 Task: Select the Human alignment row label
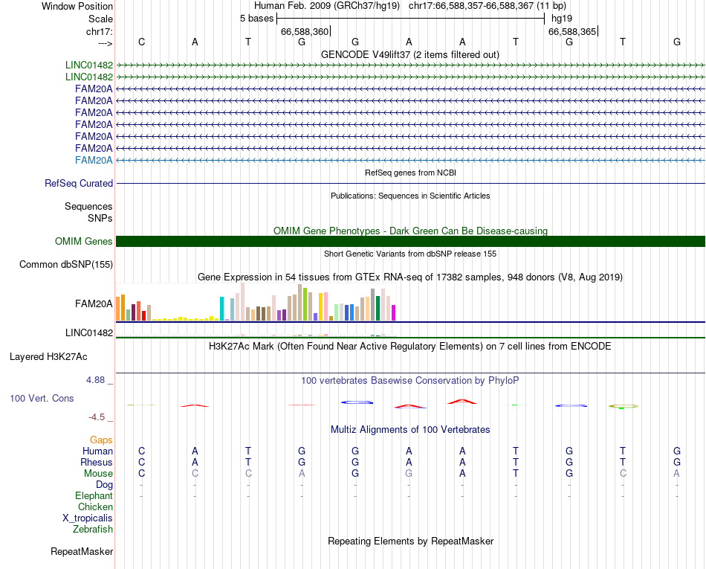tap(97, 451)
